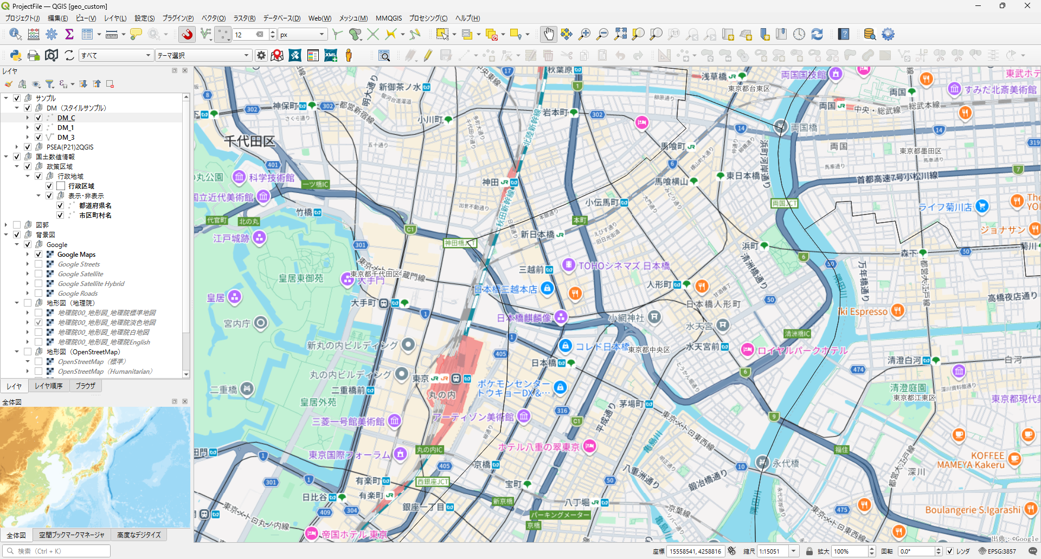Screen dimensions: 1041x559
Task: Click the Select Features by area icon
Action: coord(442,34)
